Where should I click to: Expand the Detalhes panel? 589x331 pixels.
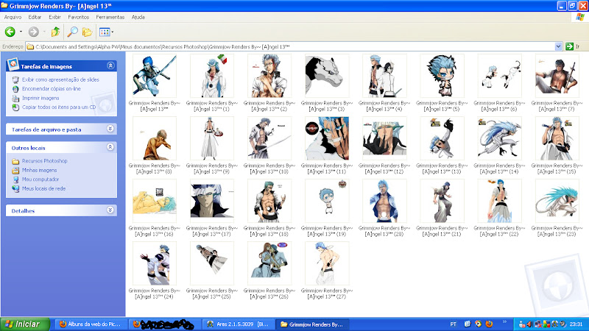click(110, 210)
